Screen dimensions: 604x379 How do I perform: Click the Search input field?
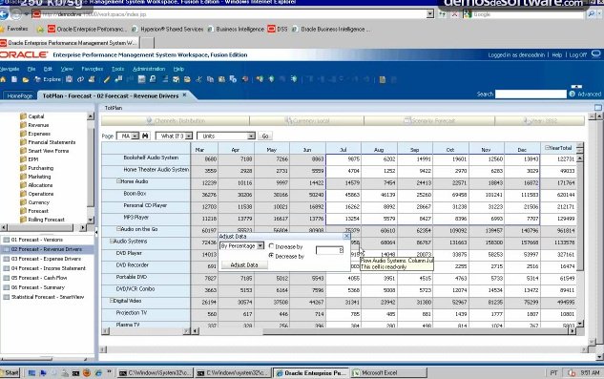tap(531, 94)
